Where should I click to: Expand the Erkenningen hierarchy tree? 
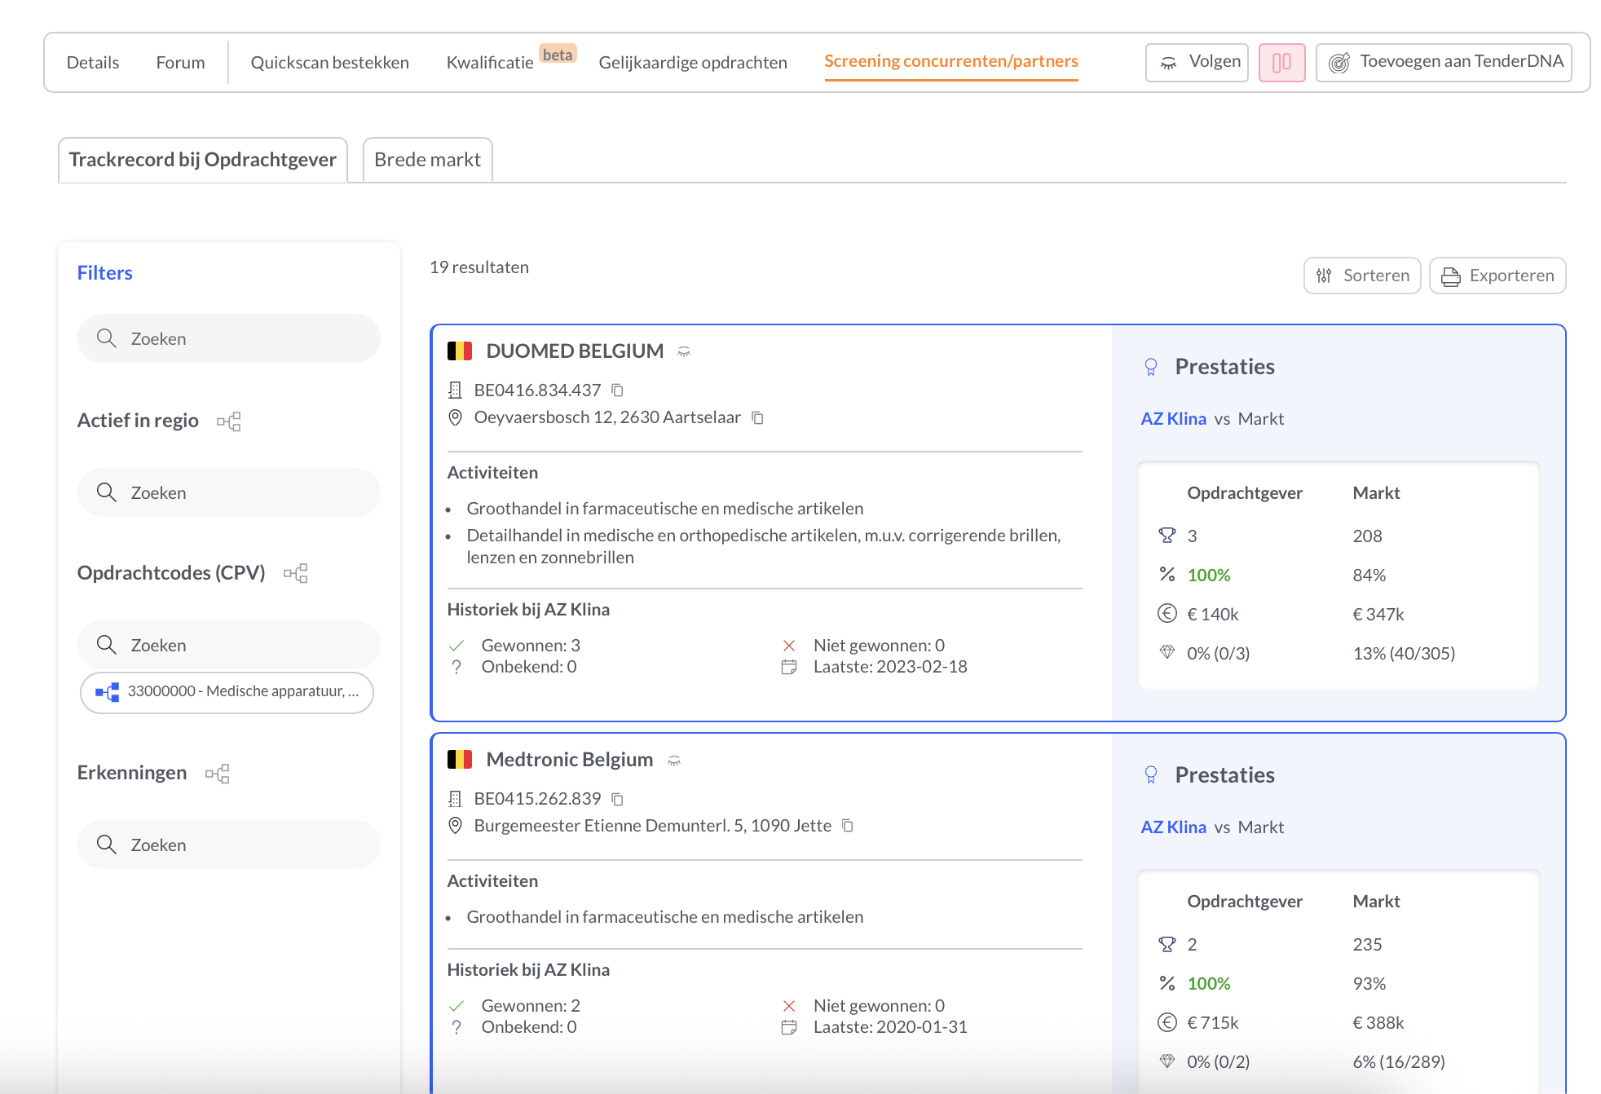click(217, 773)
